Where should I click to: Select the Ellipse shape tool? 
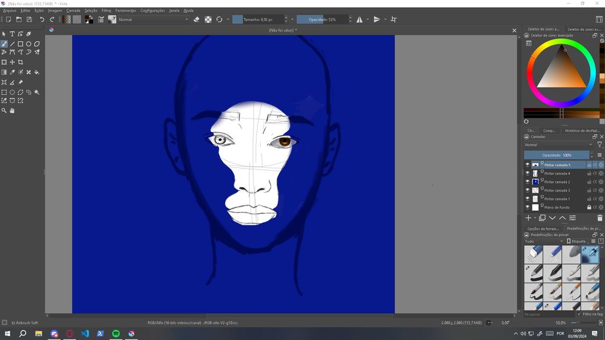tap(28, 43)
